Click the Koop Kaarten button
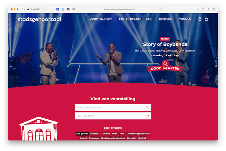226x151 pixels. [x=165, y=68]
